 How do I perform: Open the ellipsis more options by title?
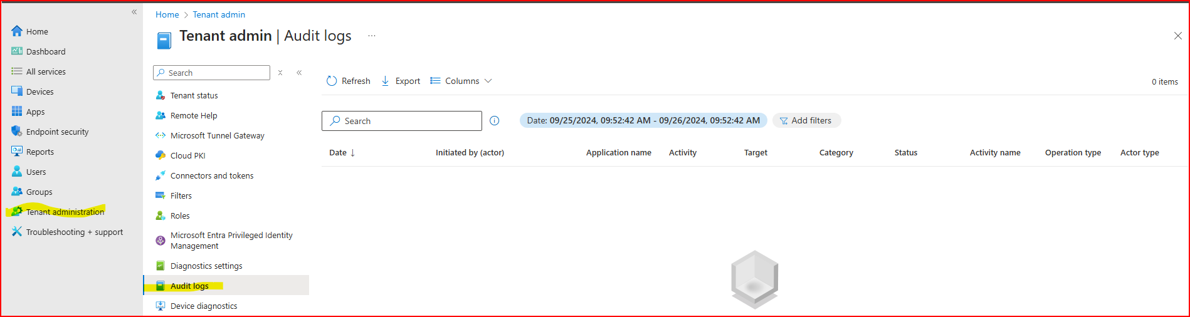pos(372,36)
